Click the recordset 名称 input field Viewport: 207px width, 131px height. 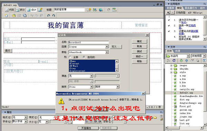89,42
